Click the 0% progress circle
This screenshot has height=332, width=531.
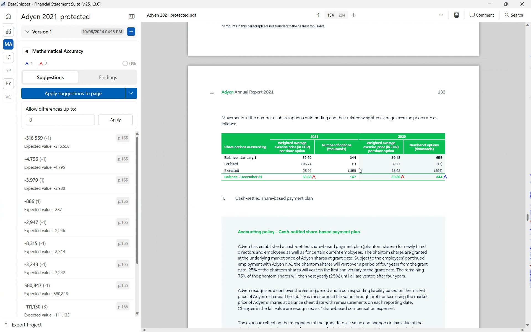[125, 64]
